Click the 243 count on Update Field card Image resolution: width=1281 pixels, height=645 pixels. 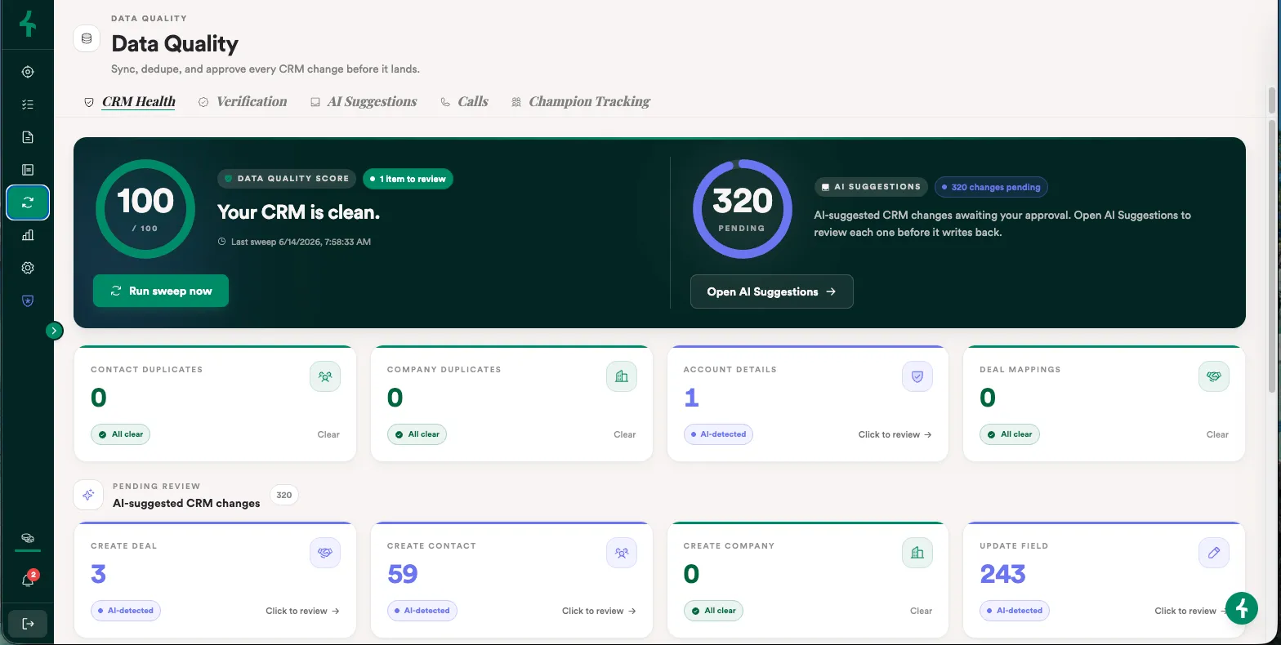pyautogui.click(x=1002, y=574)
